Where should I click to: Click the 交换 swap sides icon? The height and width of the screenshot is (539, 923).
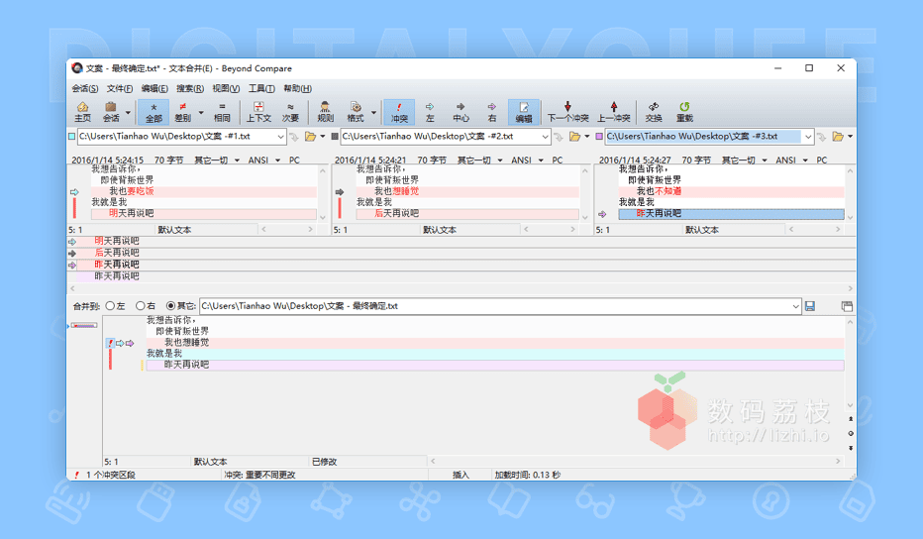pyautogui.click(x=654, y=111)
